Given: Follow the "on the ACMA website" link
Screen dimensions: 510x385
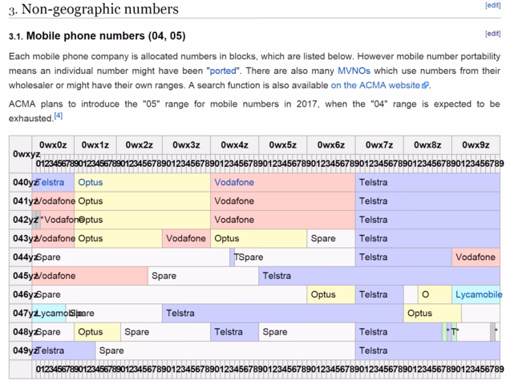Looking at the screenshot, I should point(375,85).
